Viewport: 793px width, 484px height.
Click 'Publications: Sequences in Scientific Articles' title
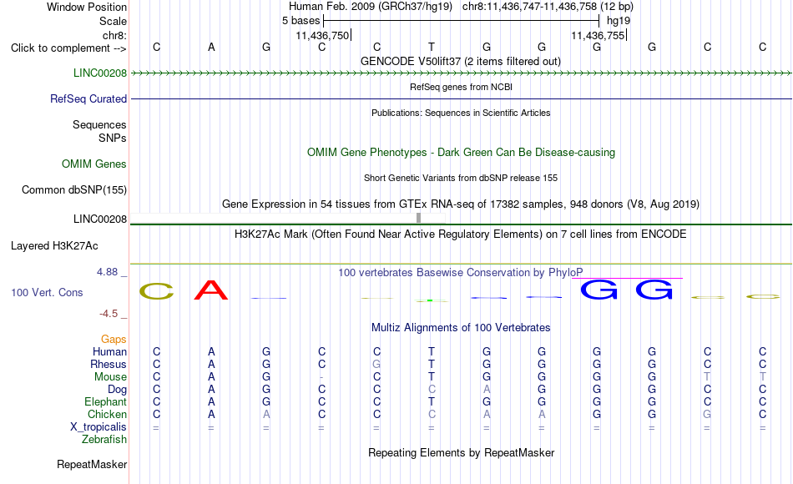click(461, 113)
